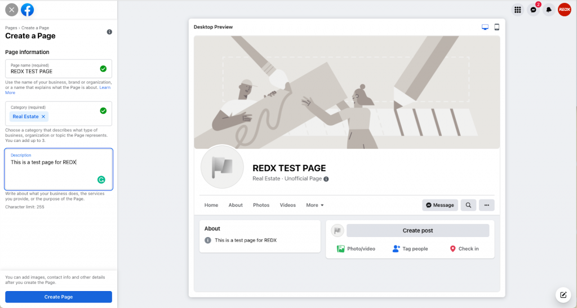This screenshot has height=308, width=577.
Task: Open the REDX account avatar menu
Action: 565,10
